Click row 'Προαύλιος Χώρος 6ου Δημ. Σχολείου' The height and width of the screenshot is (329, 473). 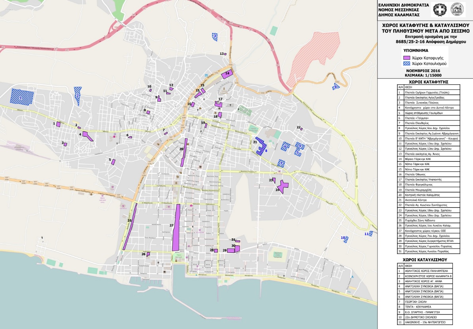428,128
